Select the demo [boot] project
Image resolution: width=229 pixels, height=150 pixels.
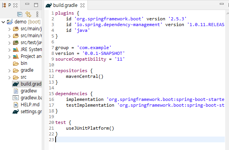[28, 22]
